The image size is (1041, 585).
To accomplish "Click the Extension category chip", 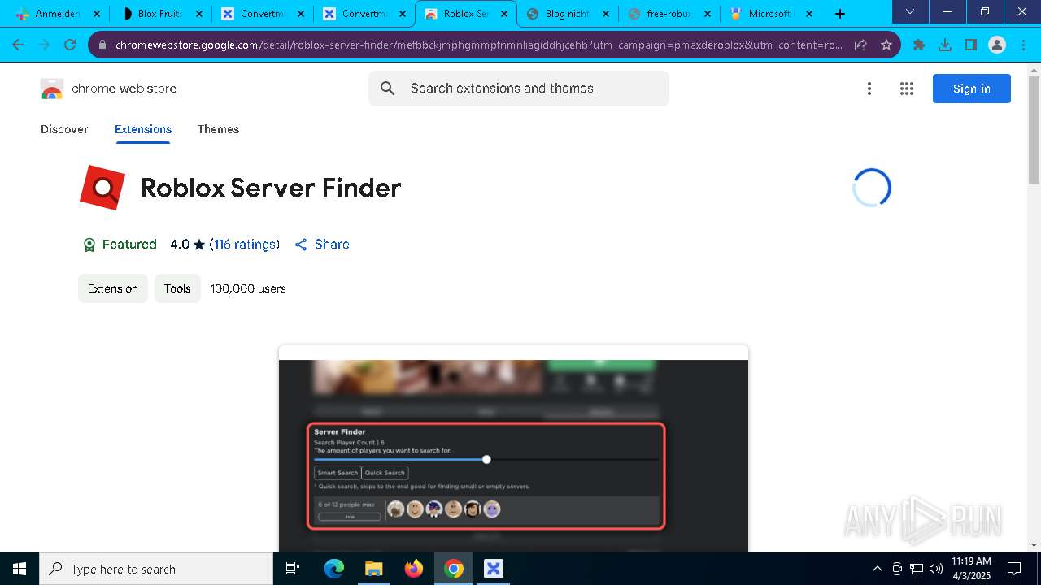I will pyautogui.click(x=113, y=288).
